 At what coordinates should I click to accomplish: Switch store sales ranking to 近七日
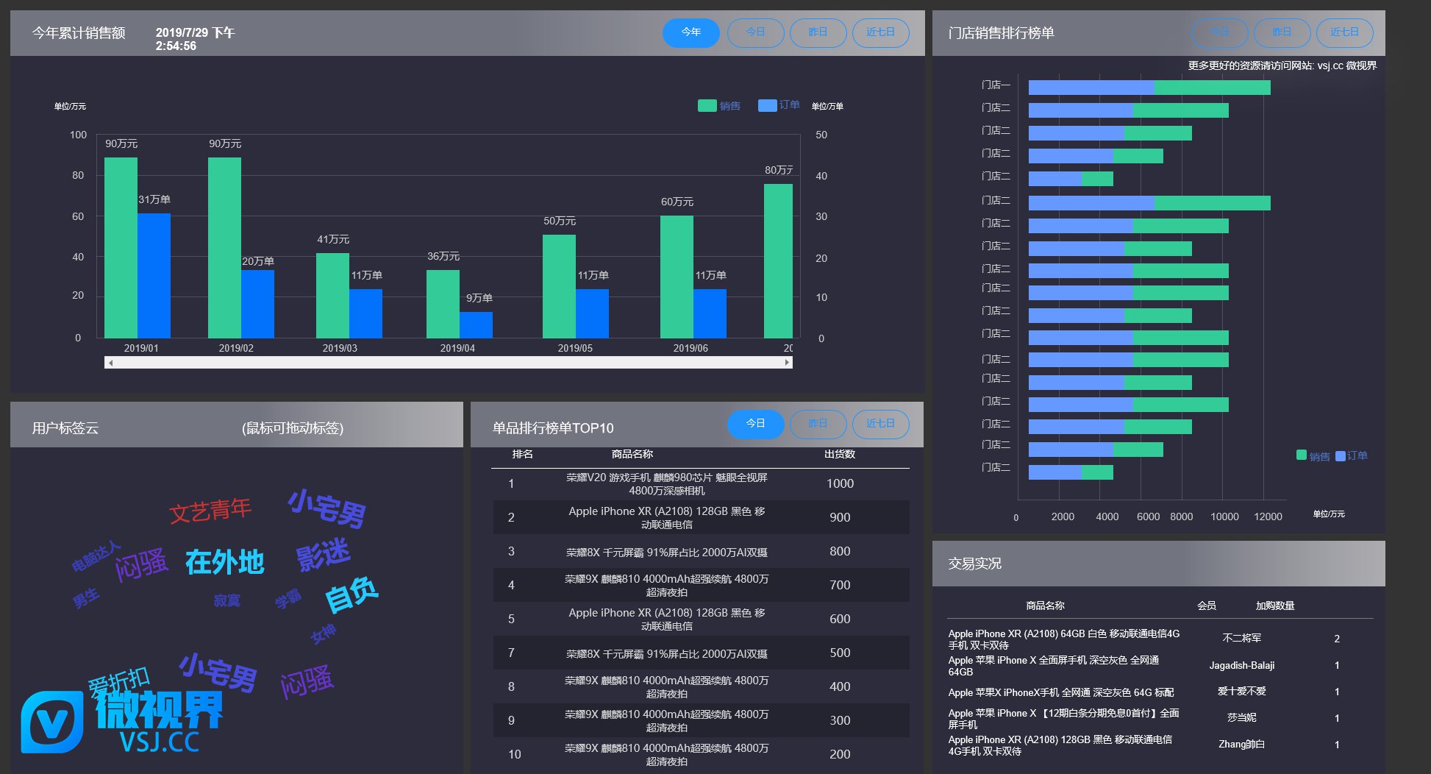pos(1344,32)
